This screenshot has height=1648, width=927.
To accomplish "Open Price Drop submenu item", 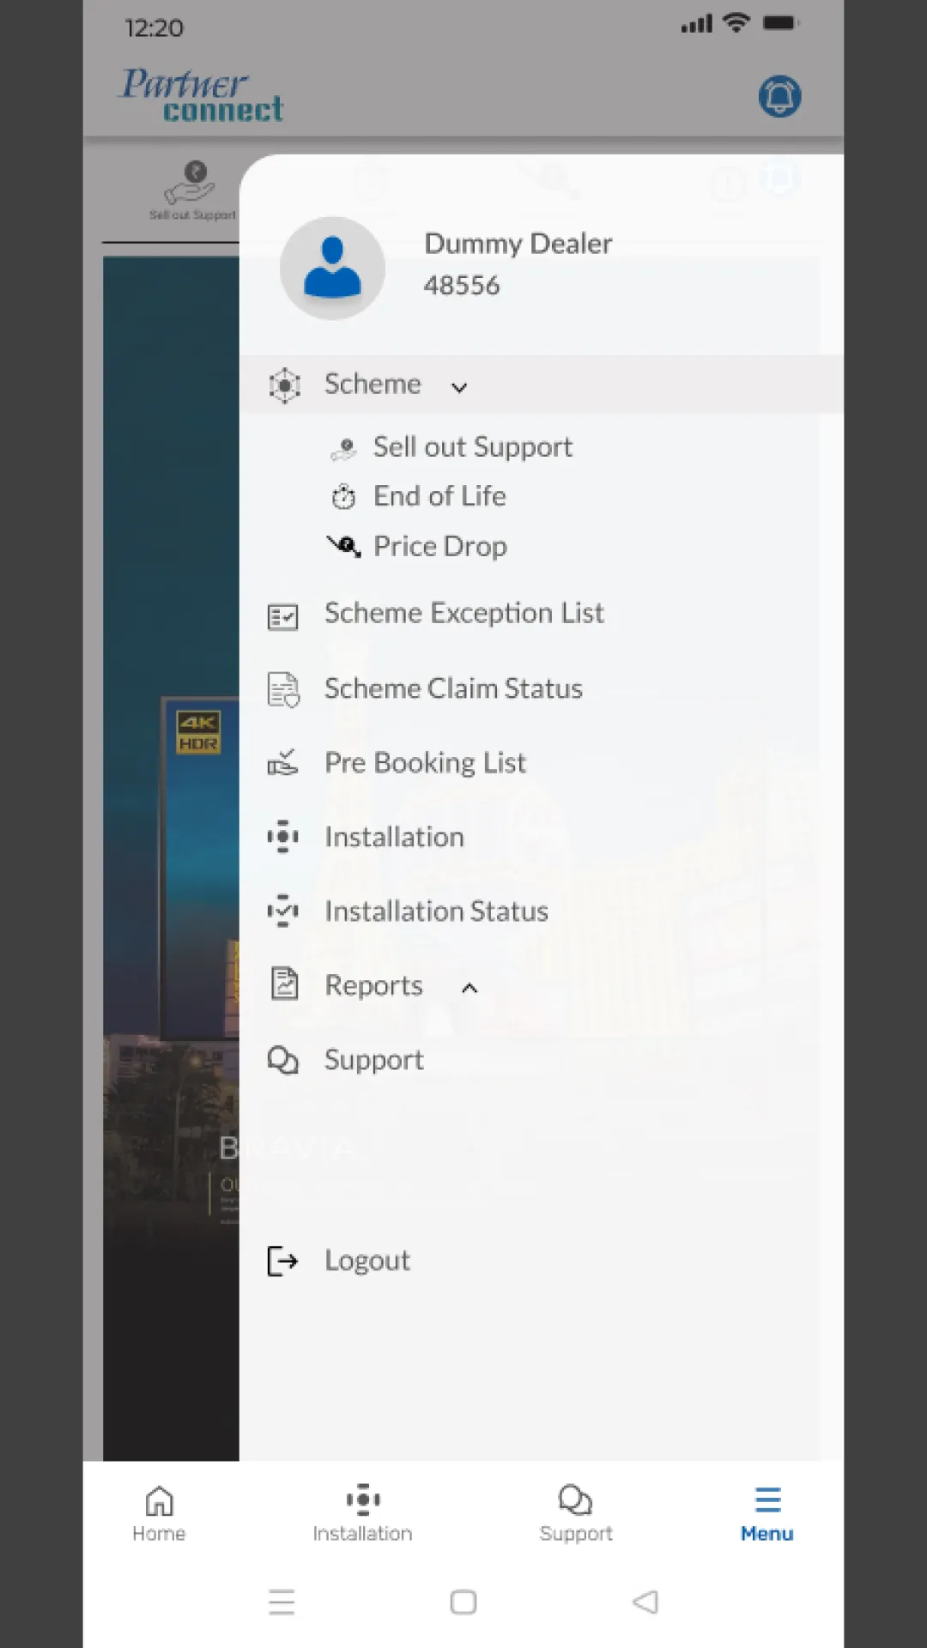I will [x=440, y=547].
